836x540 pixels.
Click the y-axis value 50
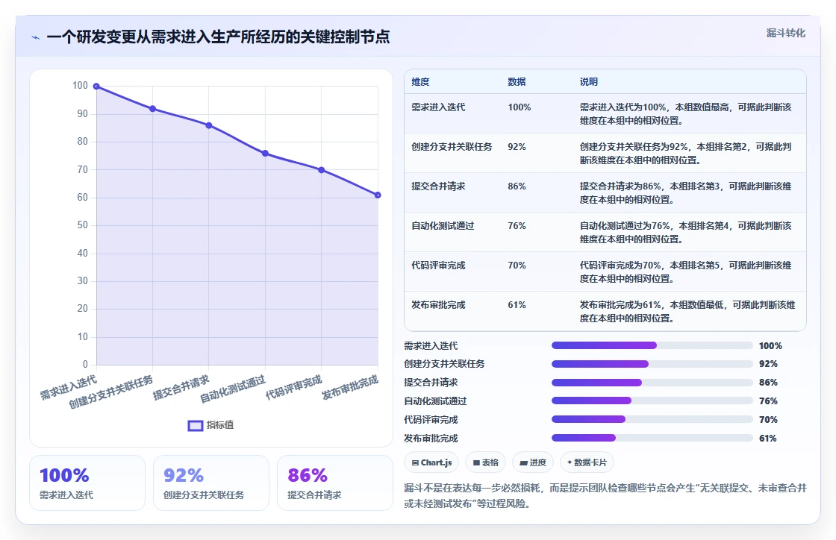click(x=82, y=225)
